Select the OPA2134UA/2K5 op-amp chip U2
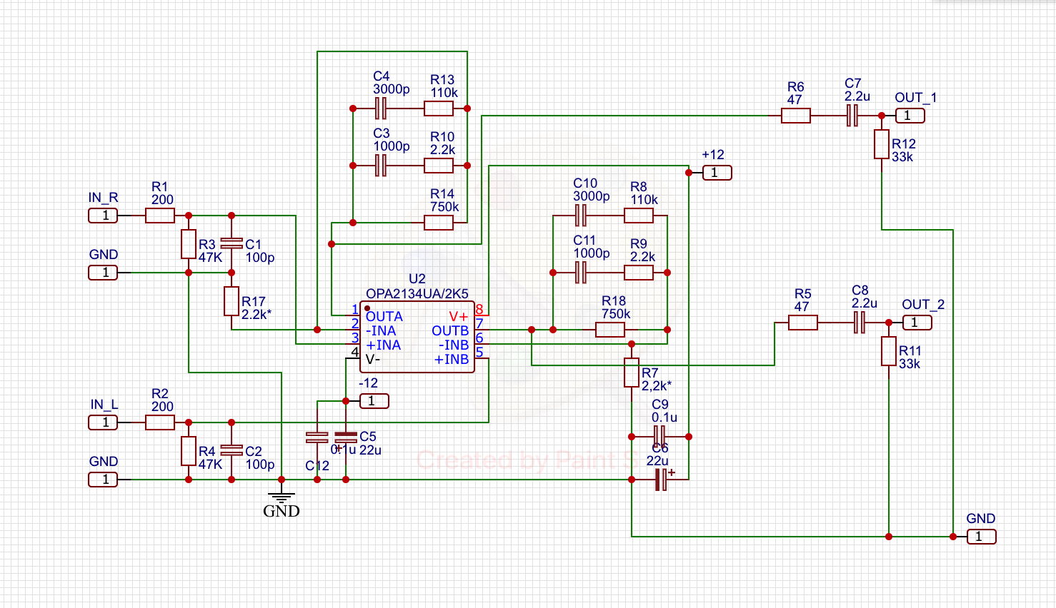Image resolution: width=1056 pixels, height=608 pixels. point(417,338)
